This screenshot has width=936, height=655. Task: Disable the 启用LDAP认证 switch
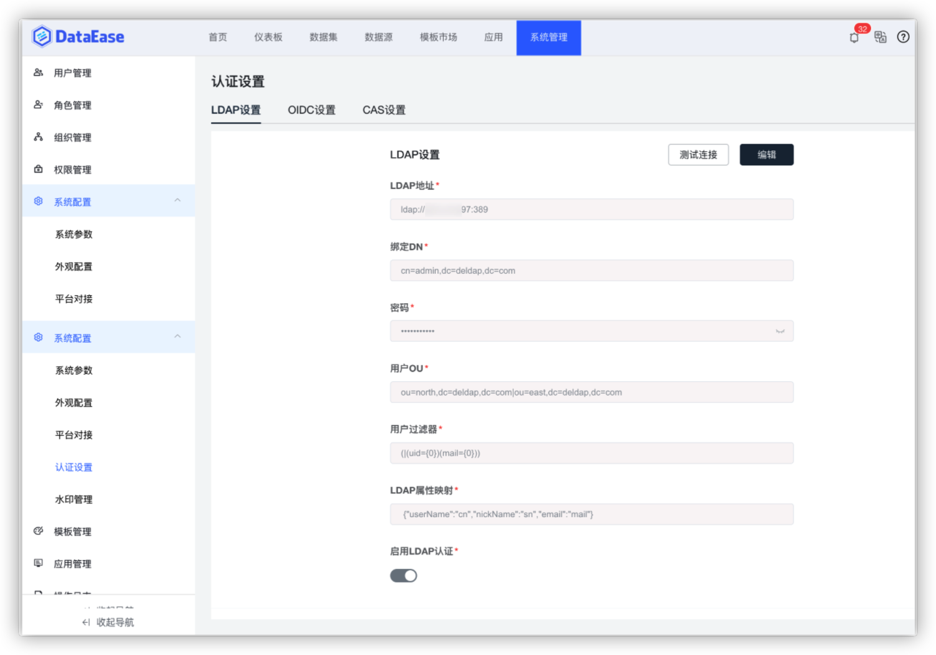403,575
